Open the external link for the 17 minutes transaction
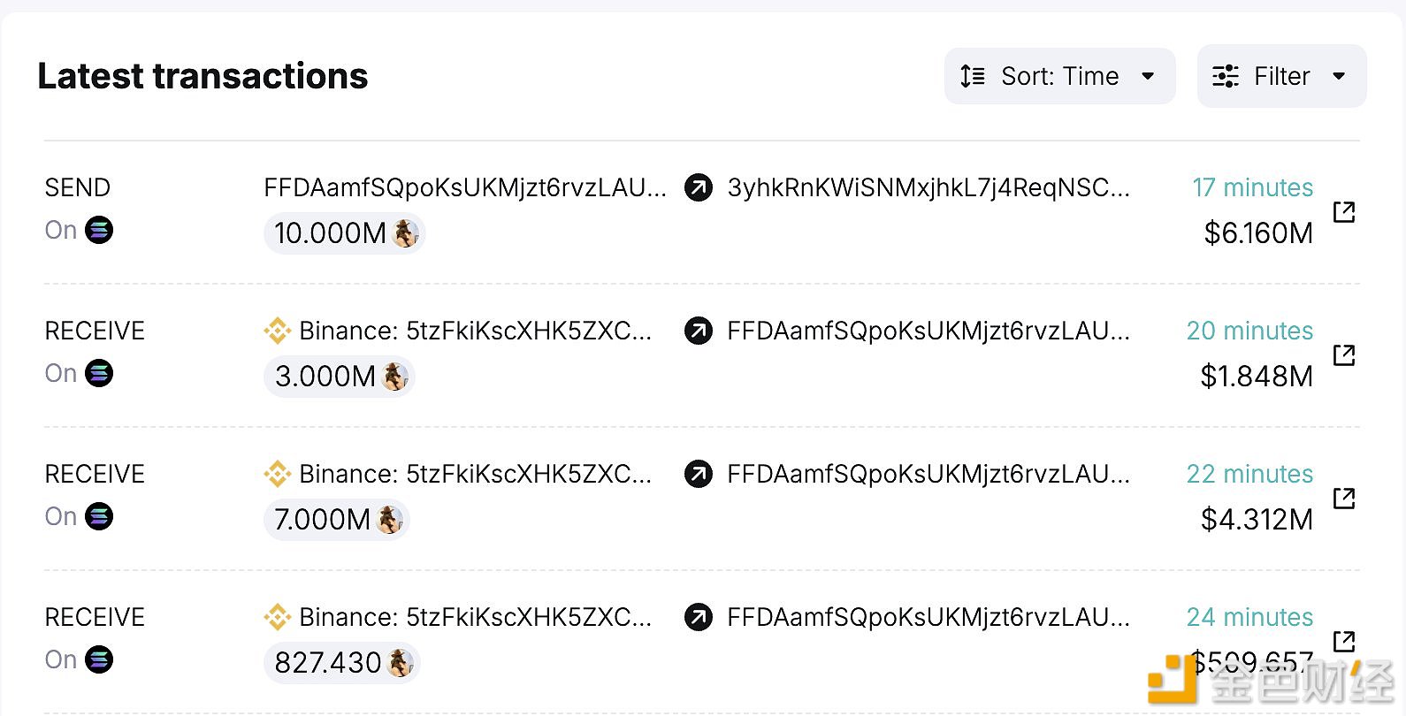The height and width of the screenshot is (716, 1406). (1343, 211)
